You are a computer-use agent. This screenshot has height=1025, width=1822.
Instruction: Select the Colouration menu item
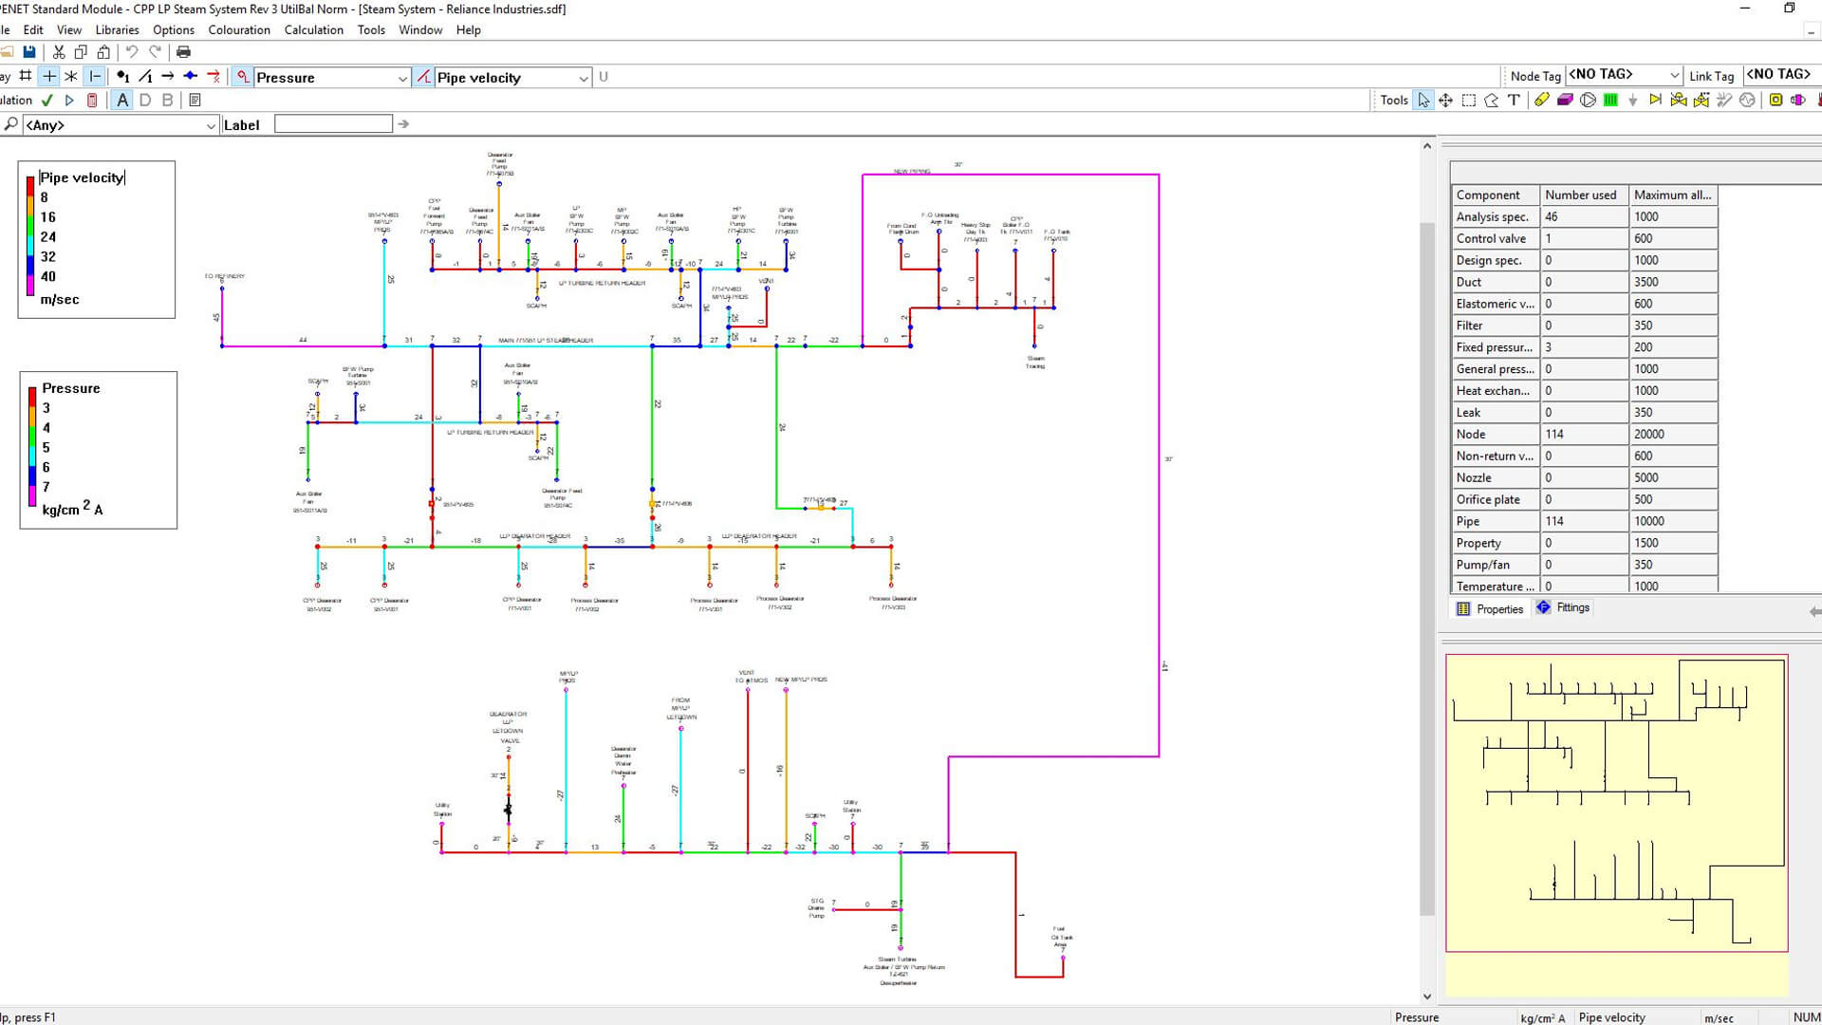[x=239, y=28]
